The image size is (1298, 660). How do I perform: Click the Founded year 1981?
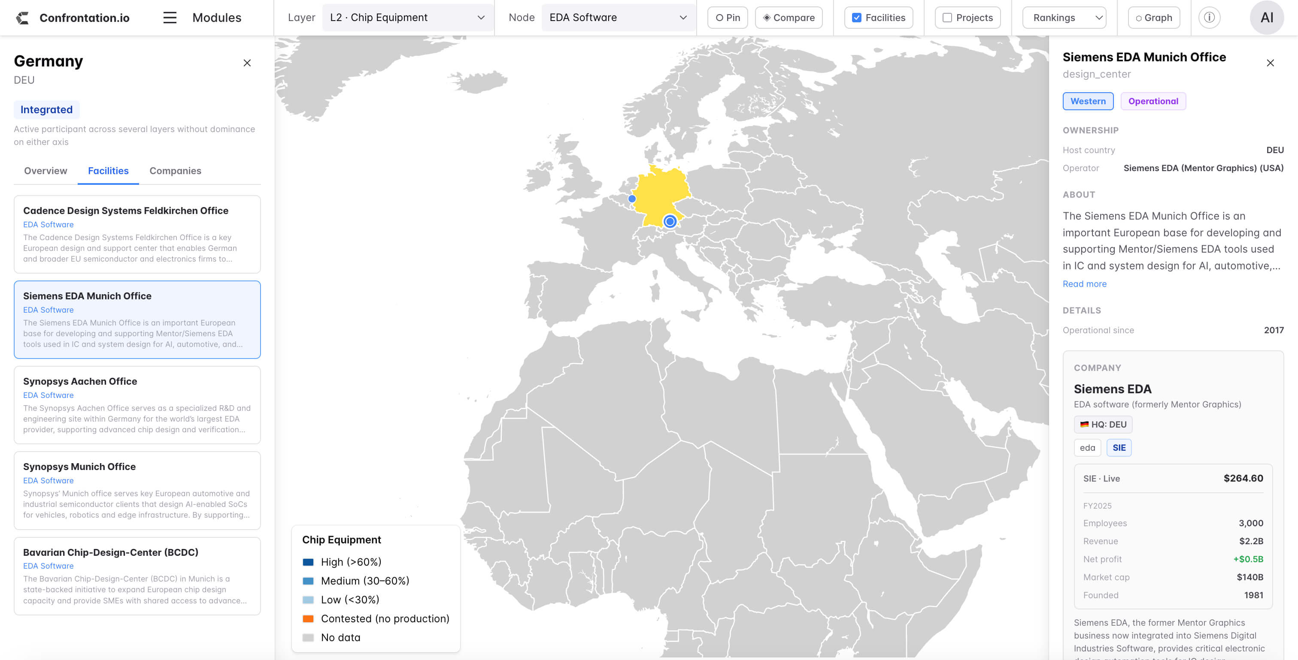coord(1254,595)
